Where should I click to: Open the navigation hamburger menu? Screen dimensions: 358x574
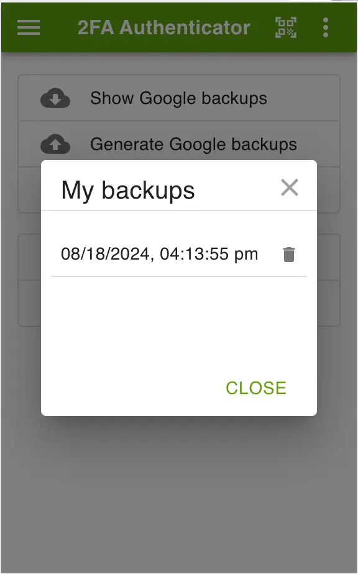click(x=28, y=27)
